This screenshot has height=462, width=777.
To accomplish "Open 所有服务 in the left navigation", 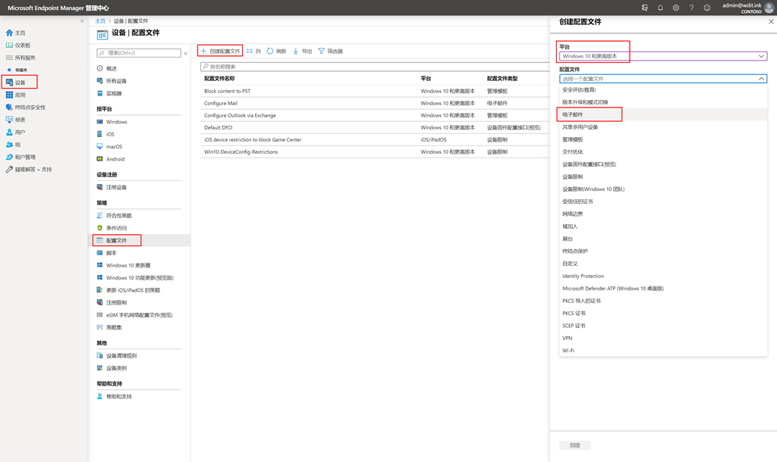I will pos(25,58).
